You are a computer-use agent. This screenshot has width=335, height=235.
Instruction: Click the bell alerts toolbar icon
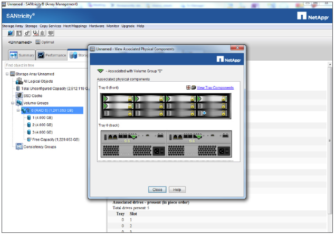pyautogui.click(x=43, y=33)
